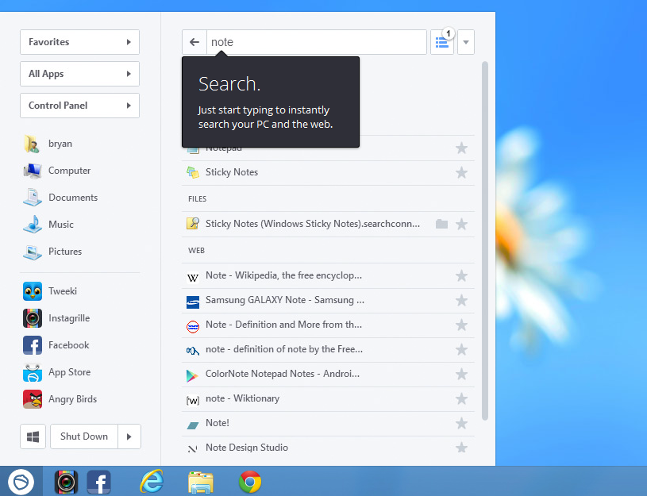Expand the Favorites menu
Screen dimensions: 647x496
coord(79,42)
